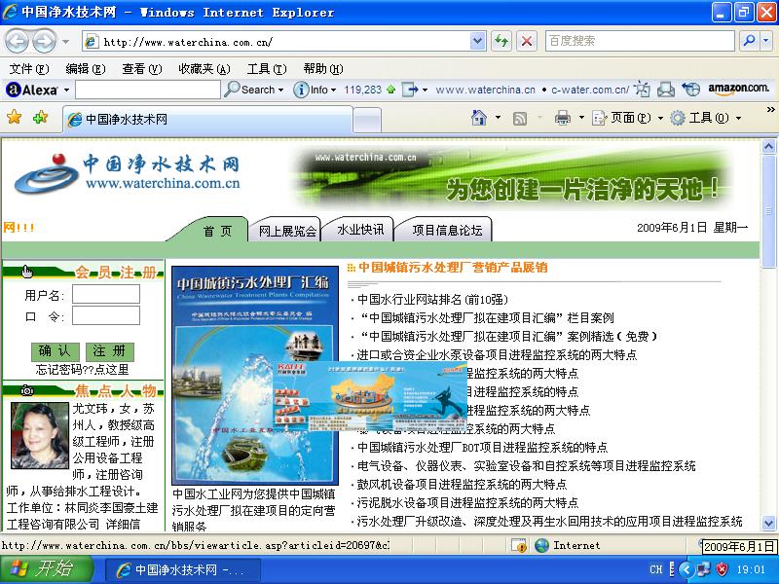779x584 pixels.
Task: Open the 编辑(E) menu
Action: [x=86, y=69]
